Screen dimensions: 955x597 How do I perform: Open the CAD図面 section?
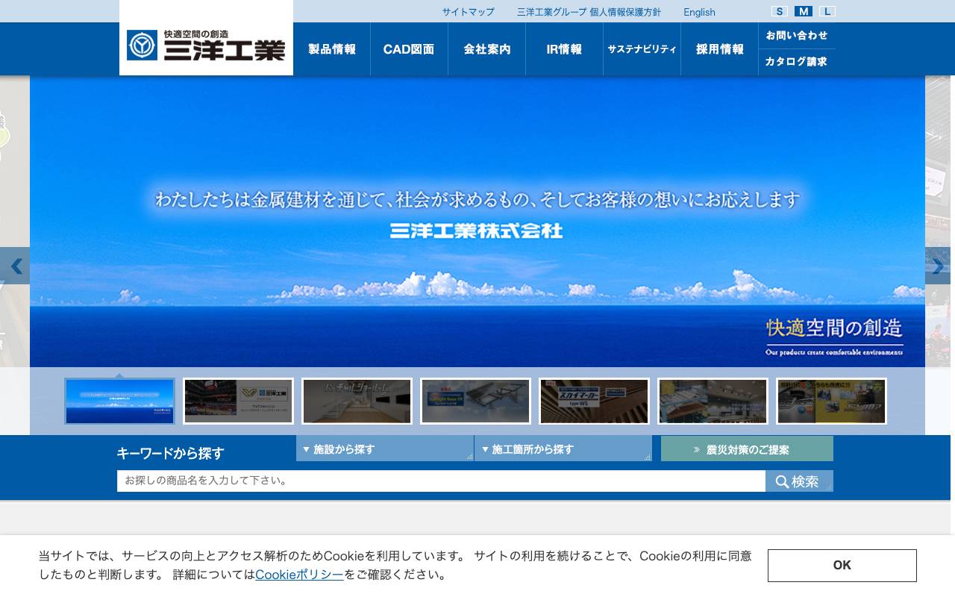(409, 49)
